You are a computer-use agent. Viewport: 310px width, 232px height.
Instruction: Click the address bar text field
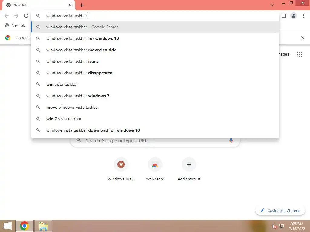(x=155, y=16)
